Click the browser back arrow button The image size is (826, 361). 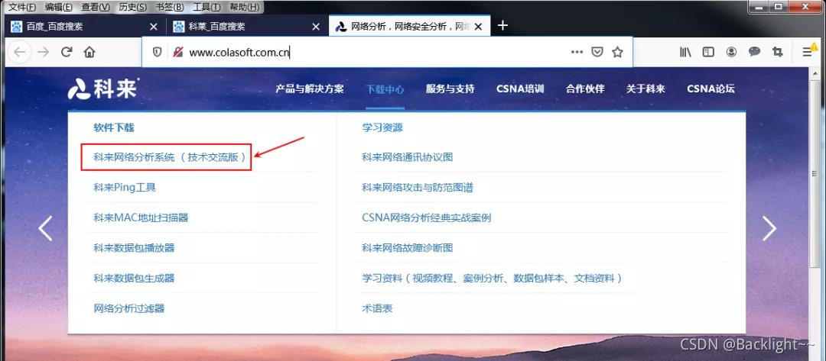click(19, 52)
